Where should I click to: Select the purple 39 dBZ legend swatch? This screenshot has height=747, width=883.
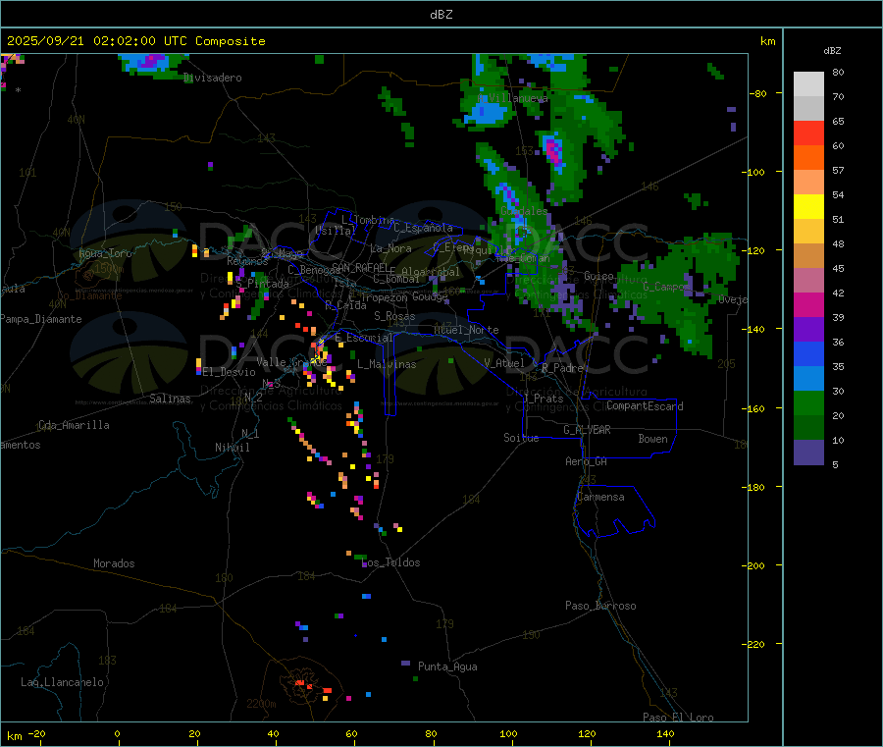tap(808, 329)
